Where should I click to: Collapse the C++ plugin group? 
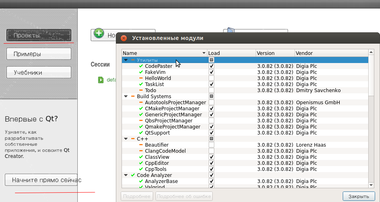point(126,139)
